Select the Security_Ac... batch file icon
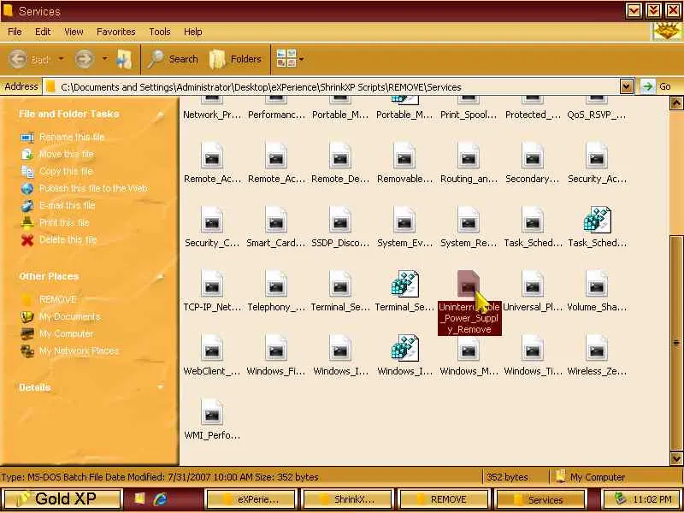Viewport: 684px width, 513px height. click(x=597, y=156)
